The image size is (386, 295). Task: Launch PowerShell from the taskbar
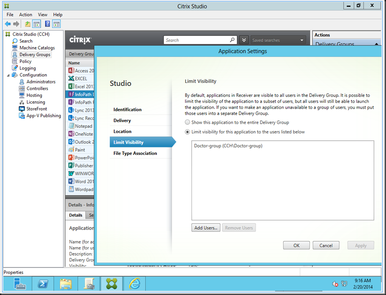43,283
